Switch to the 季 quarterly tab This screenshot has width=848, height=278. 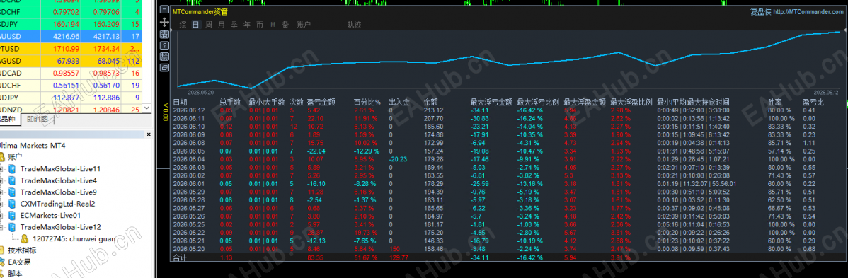click(x=234, y=25)
